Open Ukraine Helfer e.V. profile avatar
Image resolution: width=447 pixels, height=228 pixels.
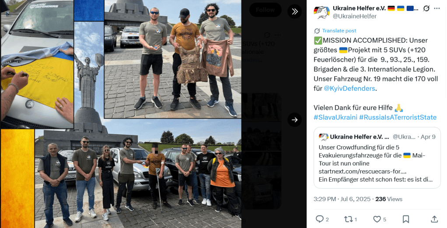pos(321,12)
